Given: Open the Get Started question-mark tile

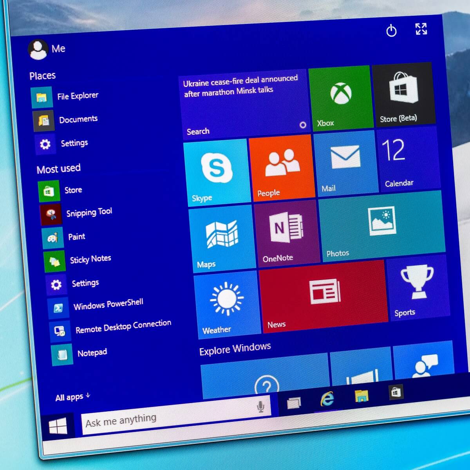Looking at the screenshot, I should tap(265, 377).
